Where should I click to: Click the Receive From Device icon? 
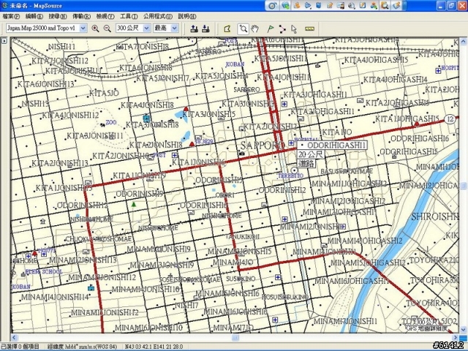point(205,29)
